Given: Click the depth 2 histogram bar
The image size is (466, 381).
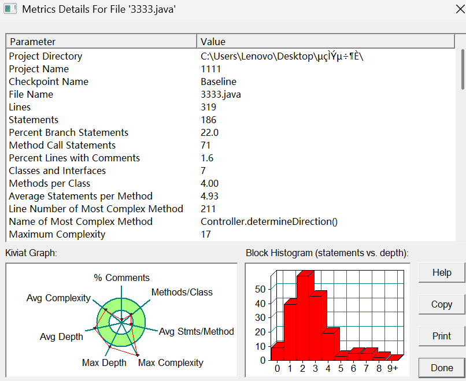Looking at the screenshot, I should coord(303,318).
